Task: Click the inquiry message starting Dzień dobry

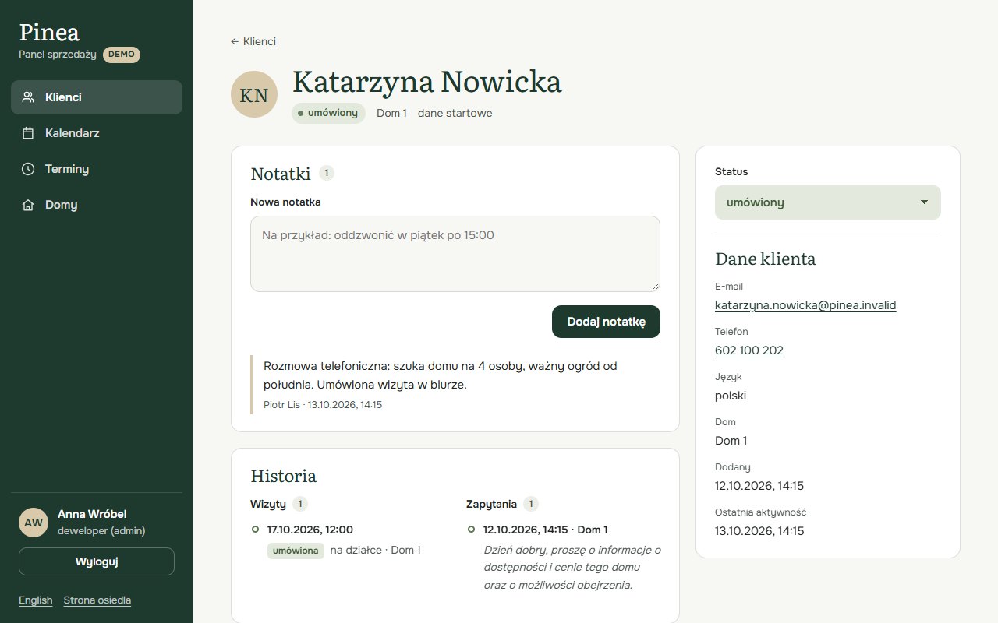Action: pyautogui.click(x=572, y=568)
